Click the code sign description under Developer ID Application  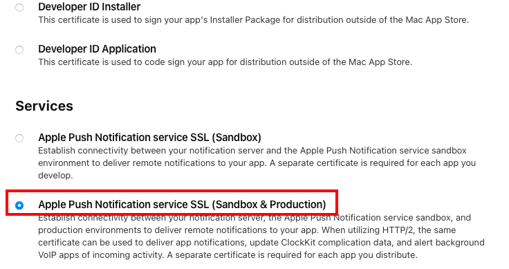coord(225,62)
